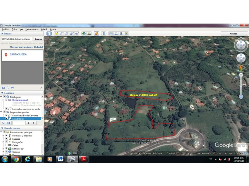Open the Añadir menu
Image resolution: width=249 pixels, height=186 pixels.
[x=44, y=29]
